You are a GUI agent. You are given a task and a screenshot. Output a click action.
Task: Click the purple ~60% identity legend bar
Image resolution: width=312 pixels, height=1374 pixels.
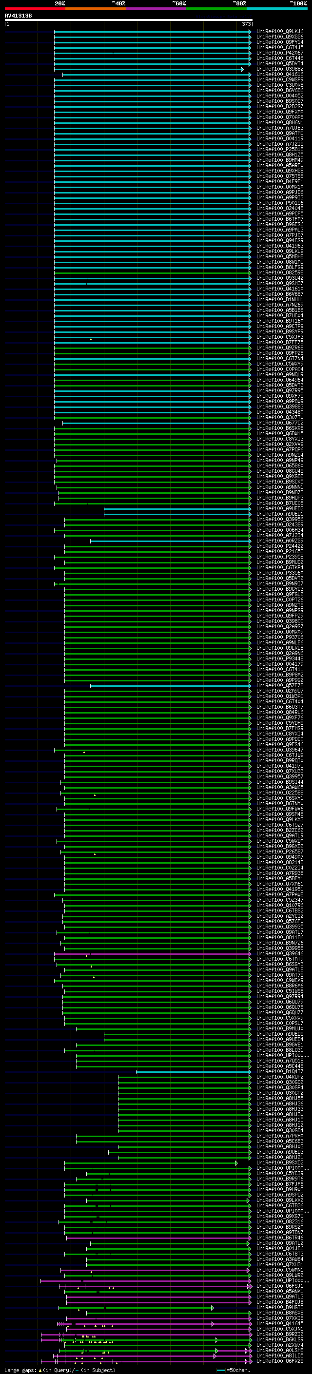point(156,9)
